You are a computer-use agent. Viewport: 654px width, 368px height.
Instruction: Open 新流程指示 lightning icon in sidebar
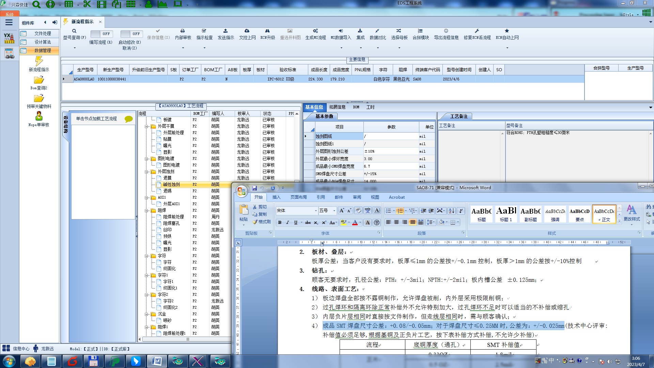tap(39, 61)
